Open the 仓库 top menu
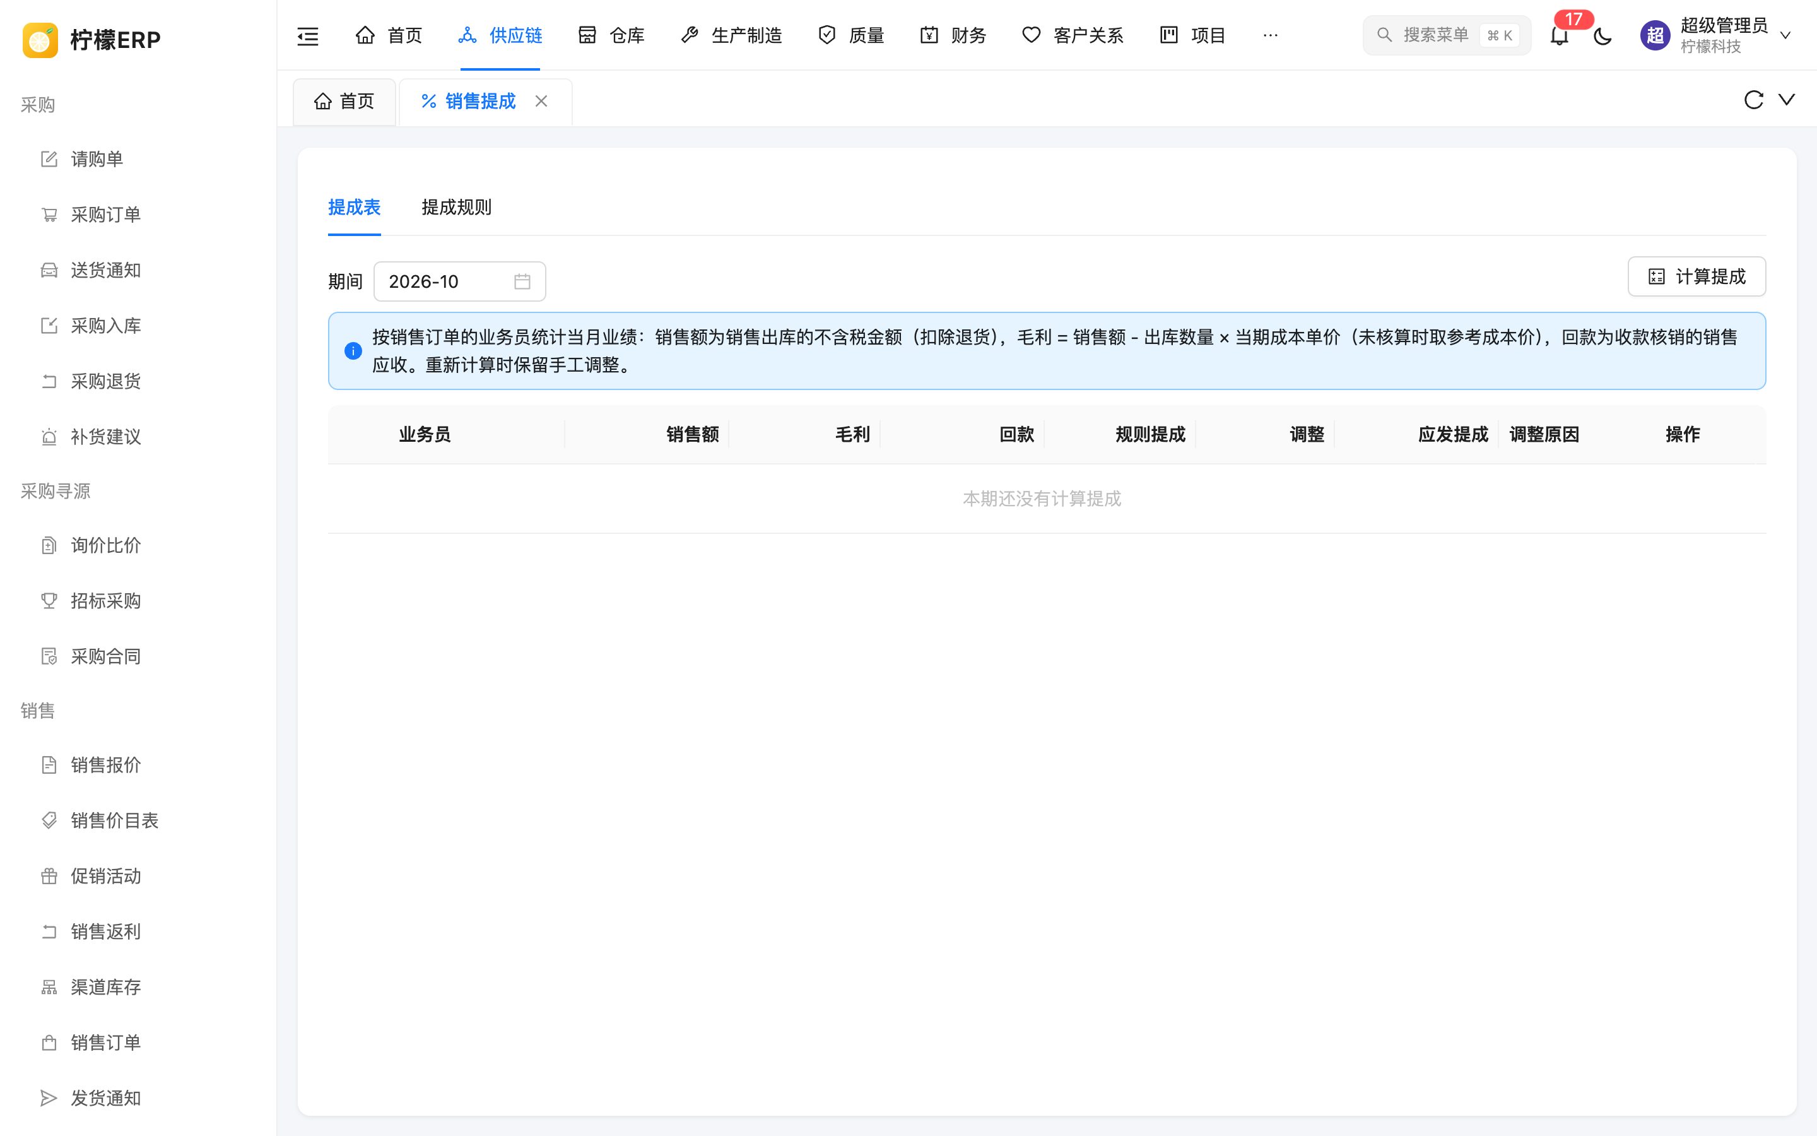Image resolution: width=1817 pixels, height=1136 pixels. point(611,35)
